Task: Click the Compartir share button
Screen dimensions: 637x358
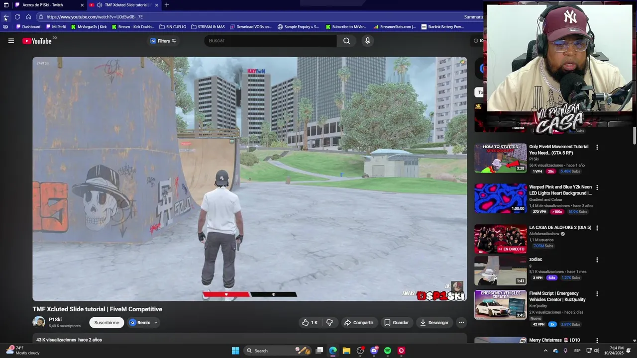Action: [359, 323]
